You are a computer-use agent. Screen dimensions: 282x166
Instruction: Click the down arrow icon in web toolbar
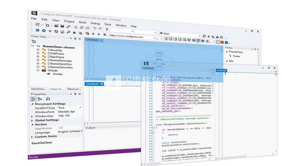click(99, 34)
